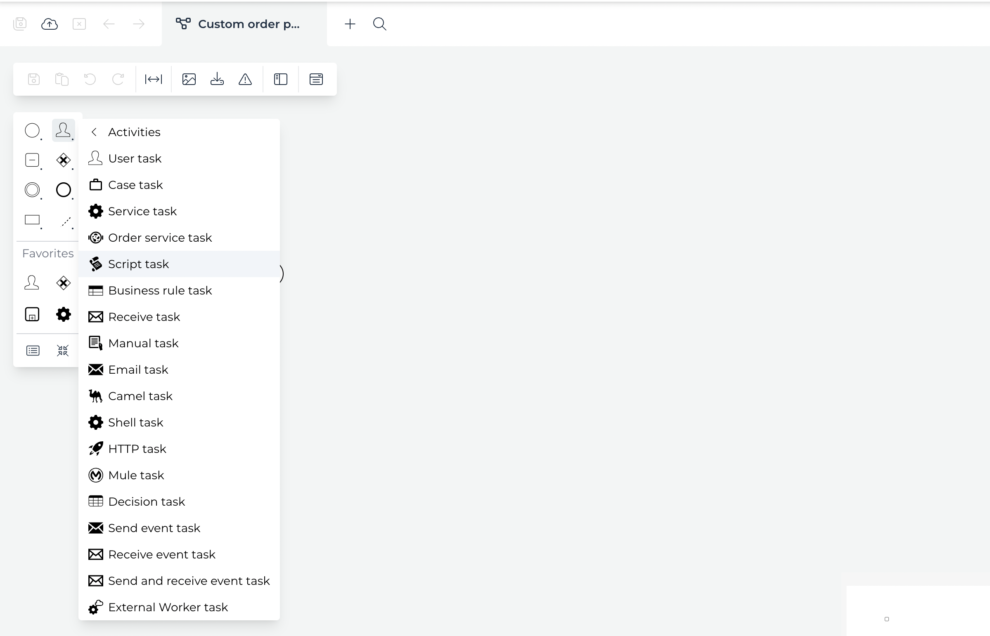Toggle the left sidebar panel view
The image size is (990, 636).
coord(280,78)
